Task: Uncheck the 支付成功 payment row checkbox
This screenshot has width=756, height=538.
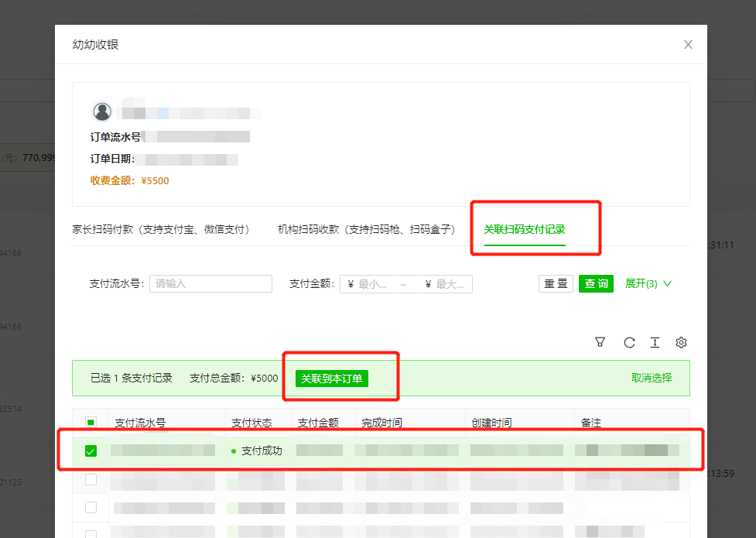Action: pyautogui.click(x=91, y=451)
